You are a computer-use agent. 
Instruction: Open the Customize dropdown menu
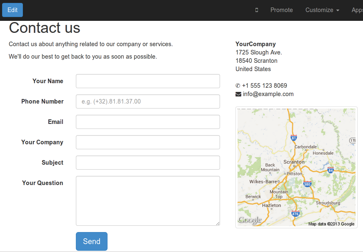tap(322, 10)
